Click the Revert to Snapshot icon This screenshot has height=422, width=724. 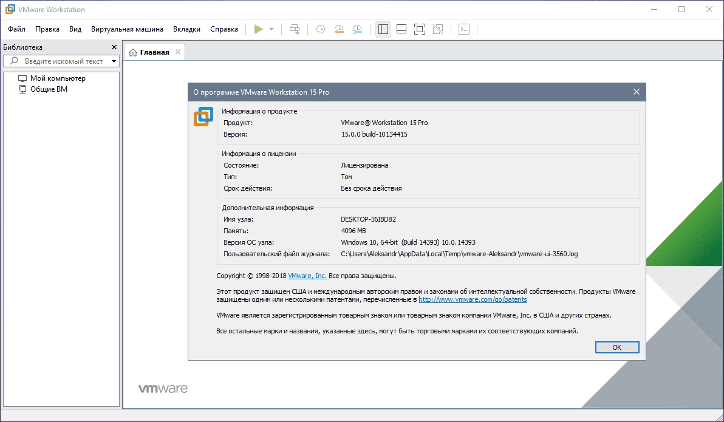click(338, 29)
